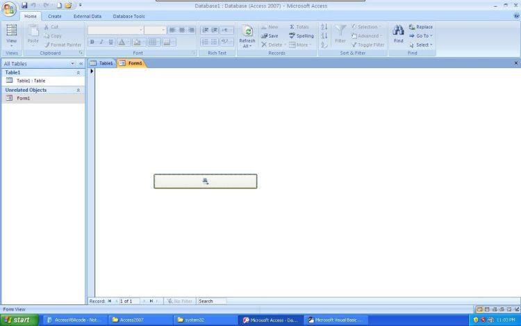Sort Ascending (A to Z) icon
521x326 pixels.
(324, 27)
